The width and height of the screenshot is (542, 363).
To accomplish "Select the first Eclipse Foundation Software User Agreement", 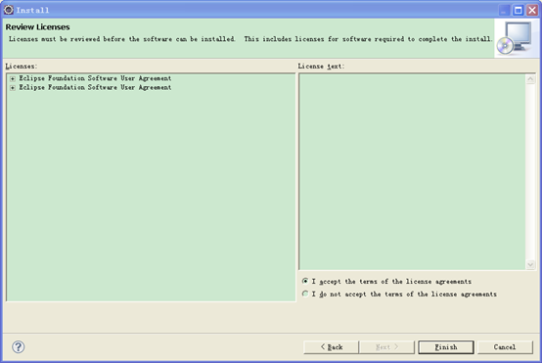I will pyautogui.click(x=95, y=78).
